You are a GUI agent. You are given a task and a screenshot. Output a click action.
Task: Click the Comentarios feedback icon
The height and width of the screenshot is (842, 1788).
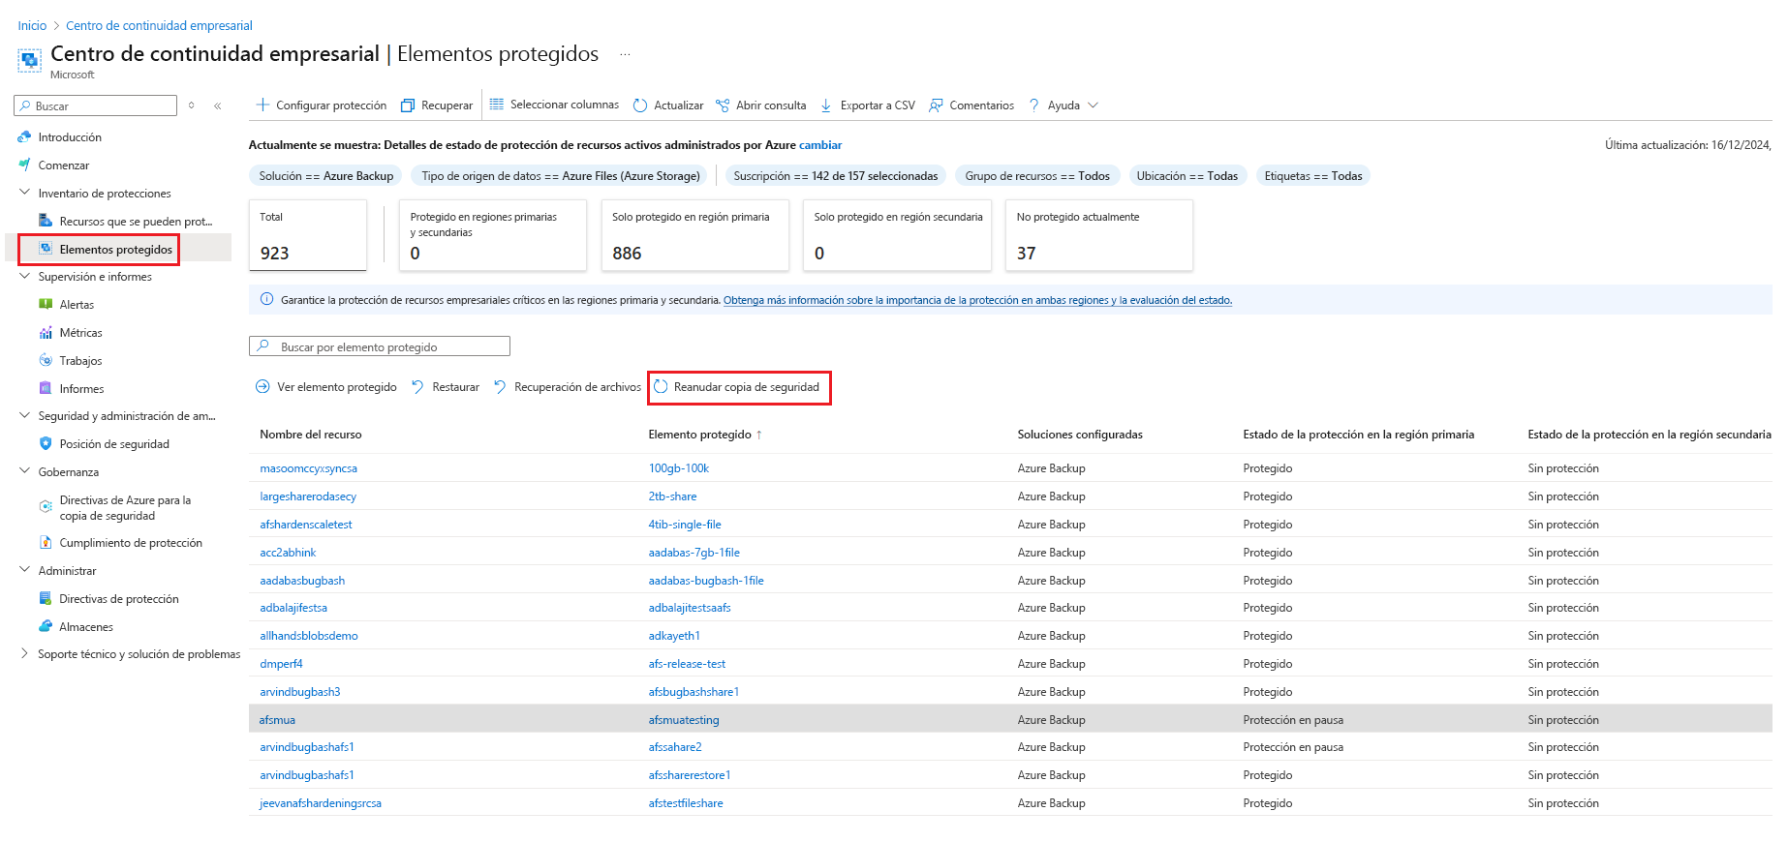pyautogui.click(x=936, y=105)
